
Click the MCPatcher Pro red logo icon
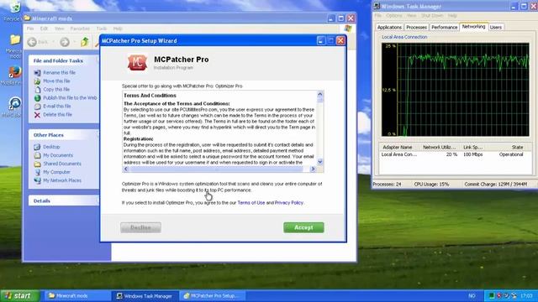pyautogui.click(x=137, y=62)
